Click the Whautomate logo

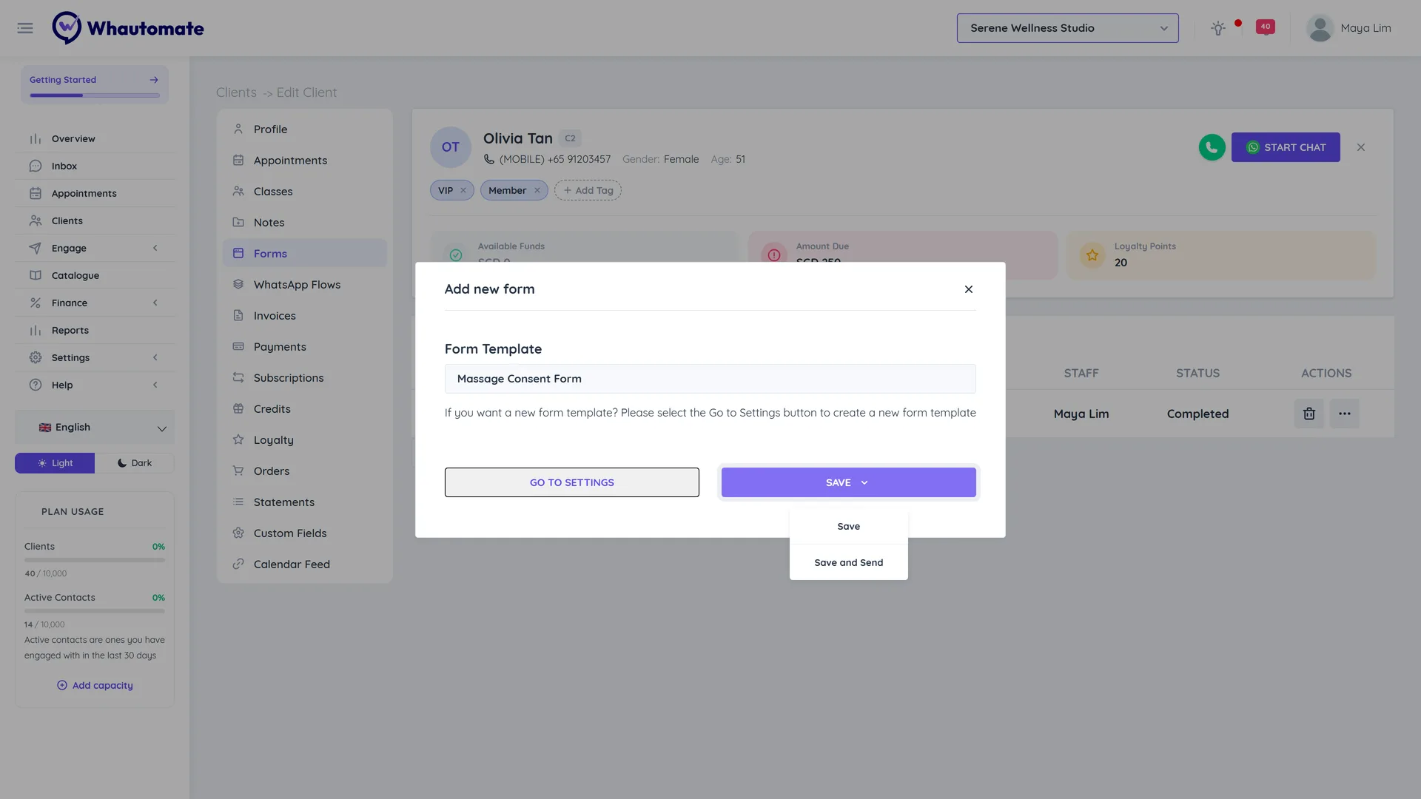click(128, 28)
